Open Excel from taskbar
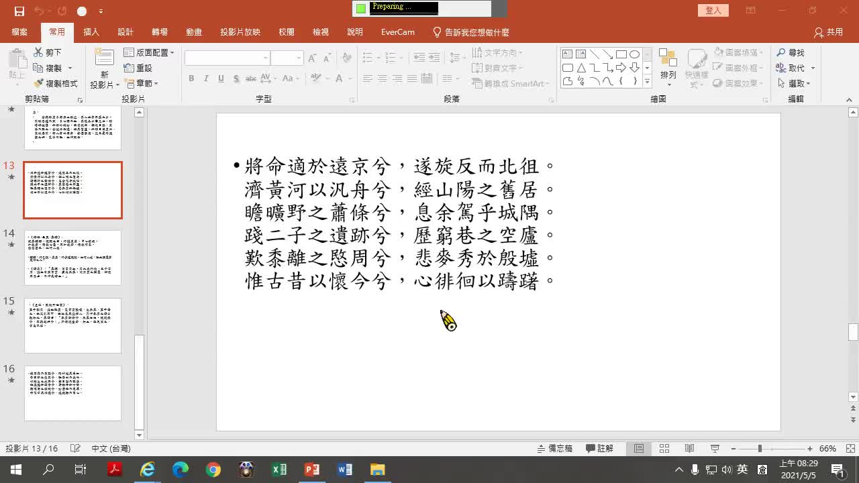Screen dimensions: 859x483 (x=279, y=470)
